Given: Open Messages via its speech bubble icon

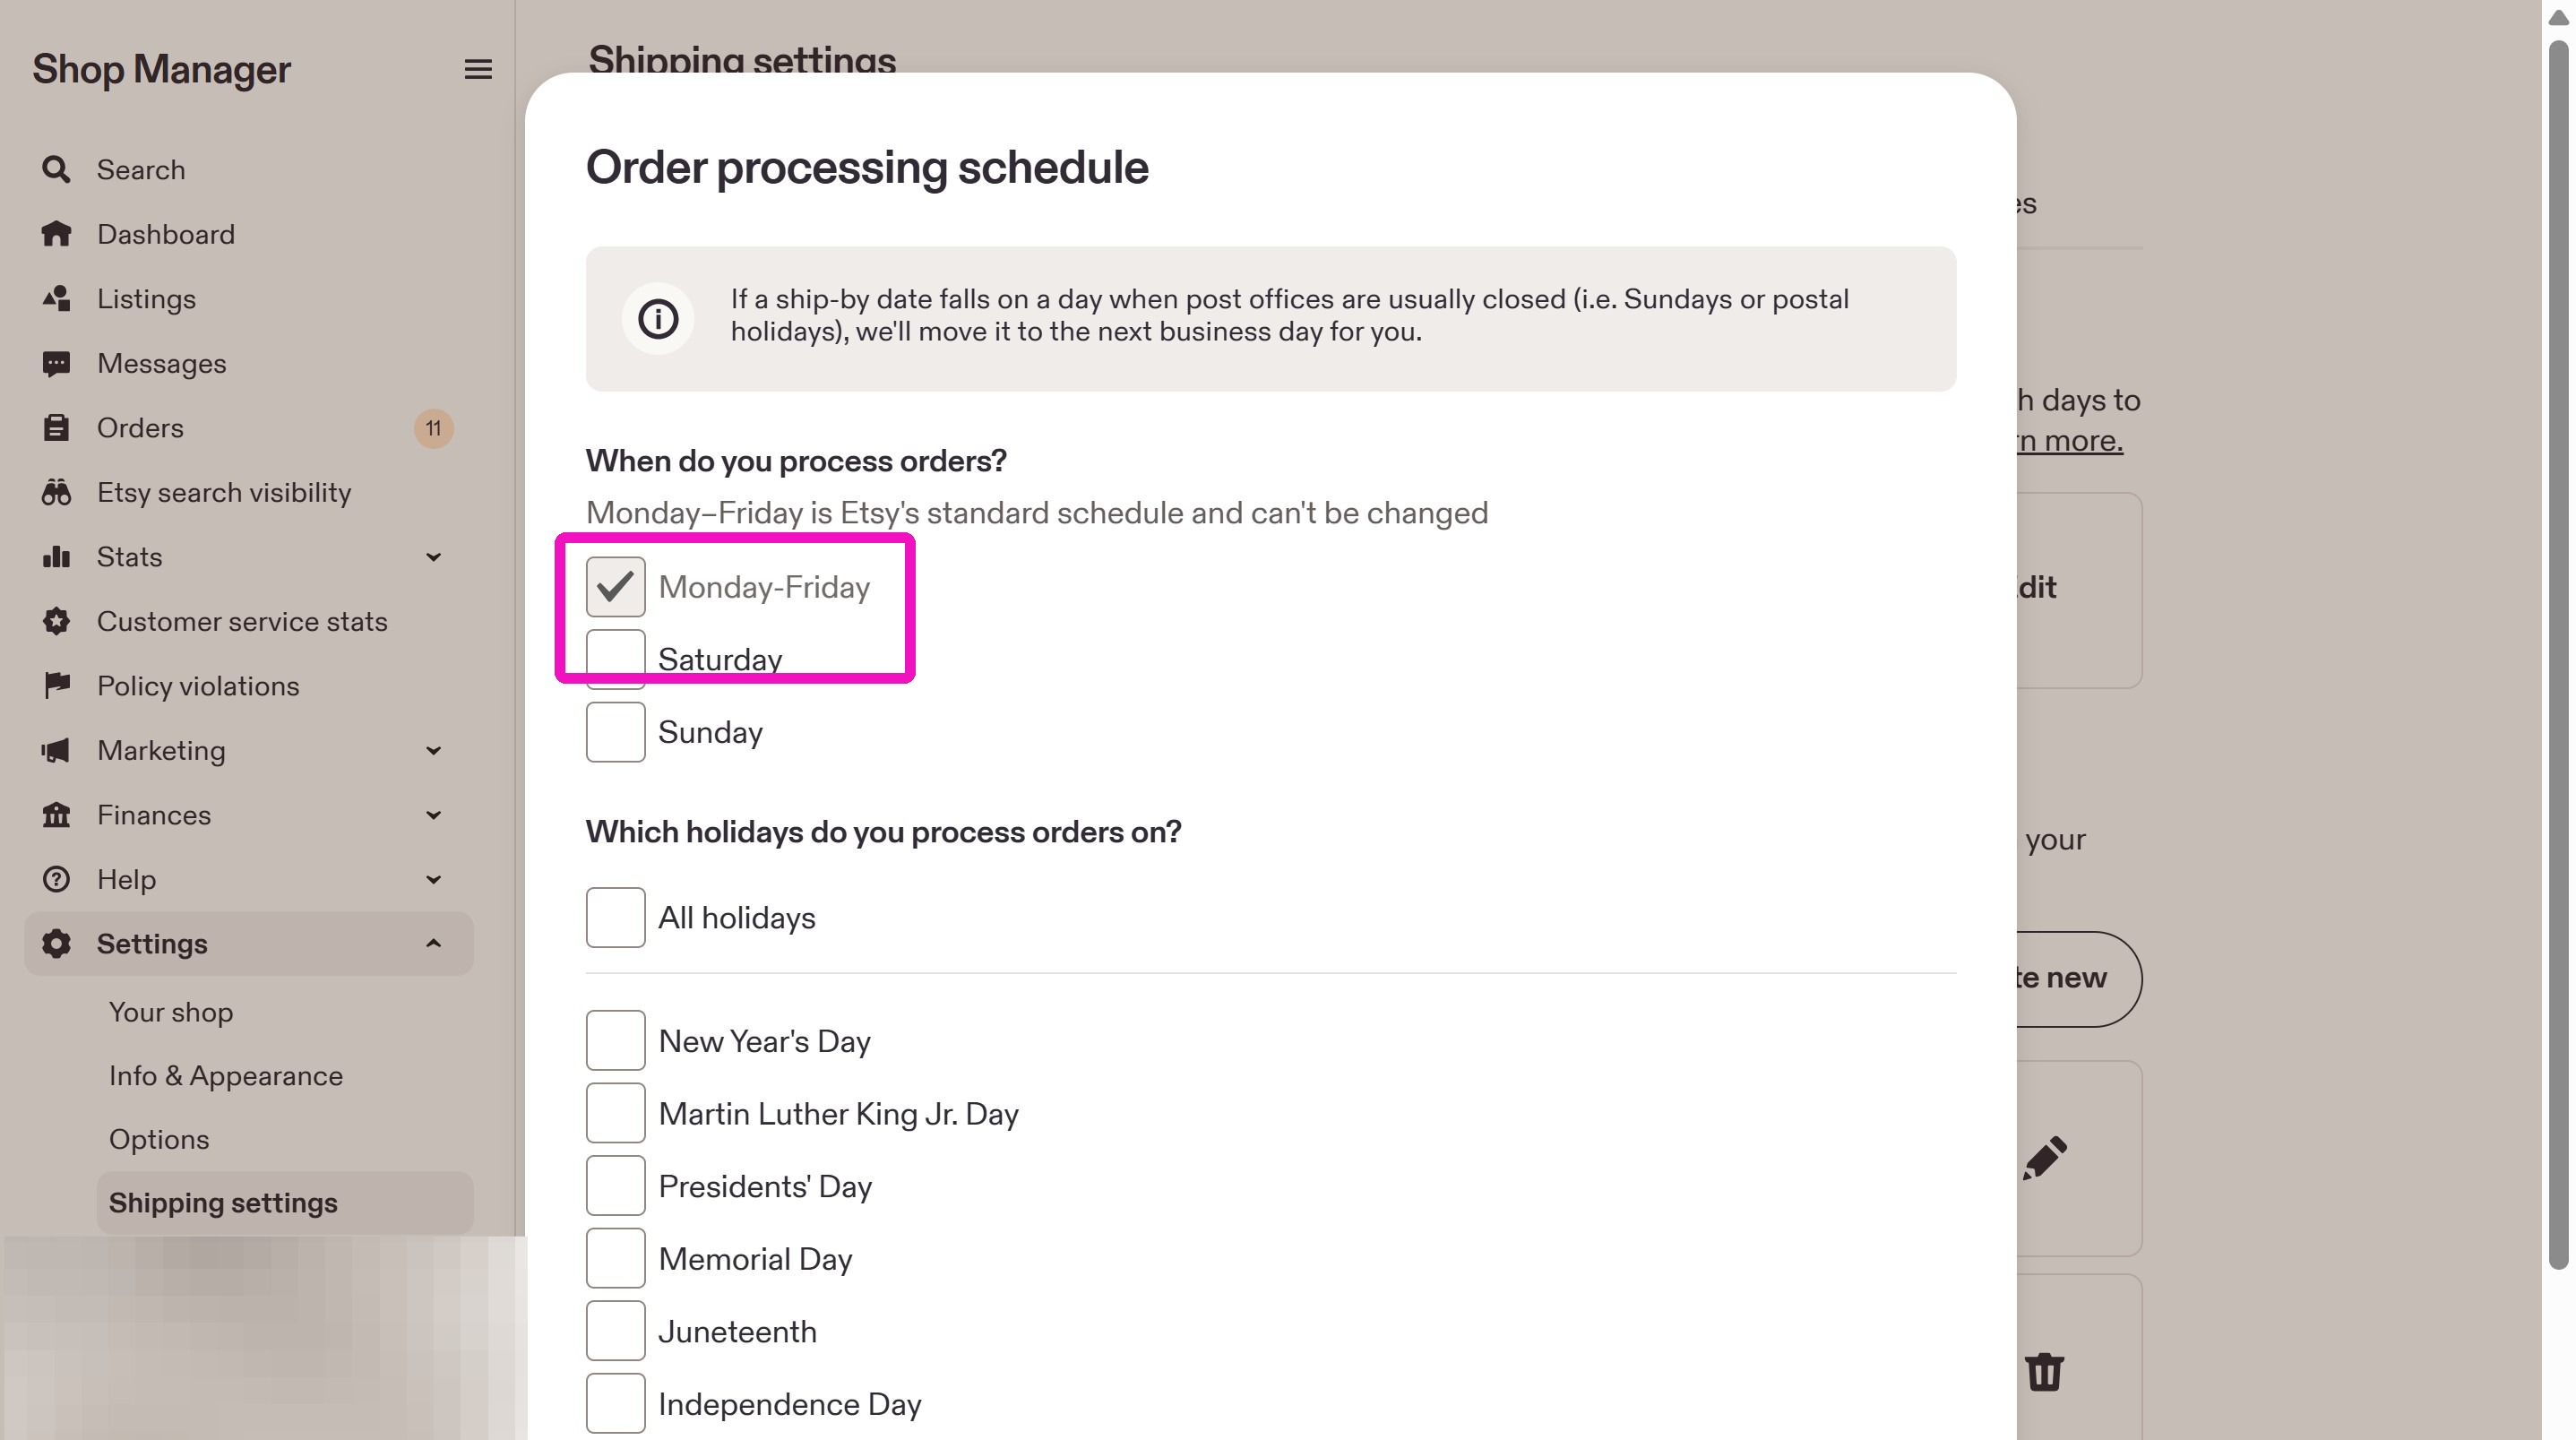Looking at the screenshot, I should tap(56, 363).
